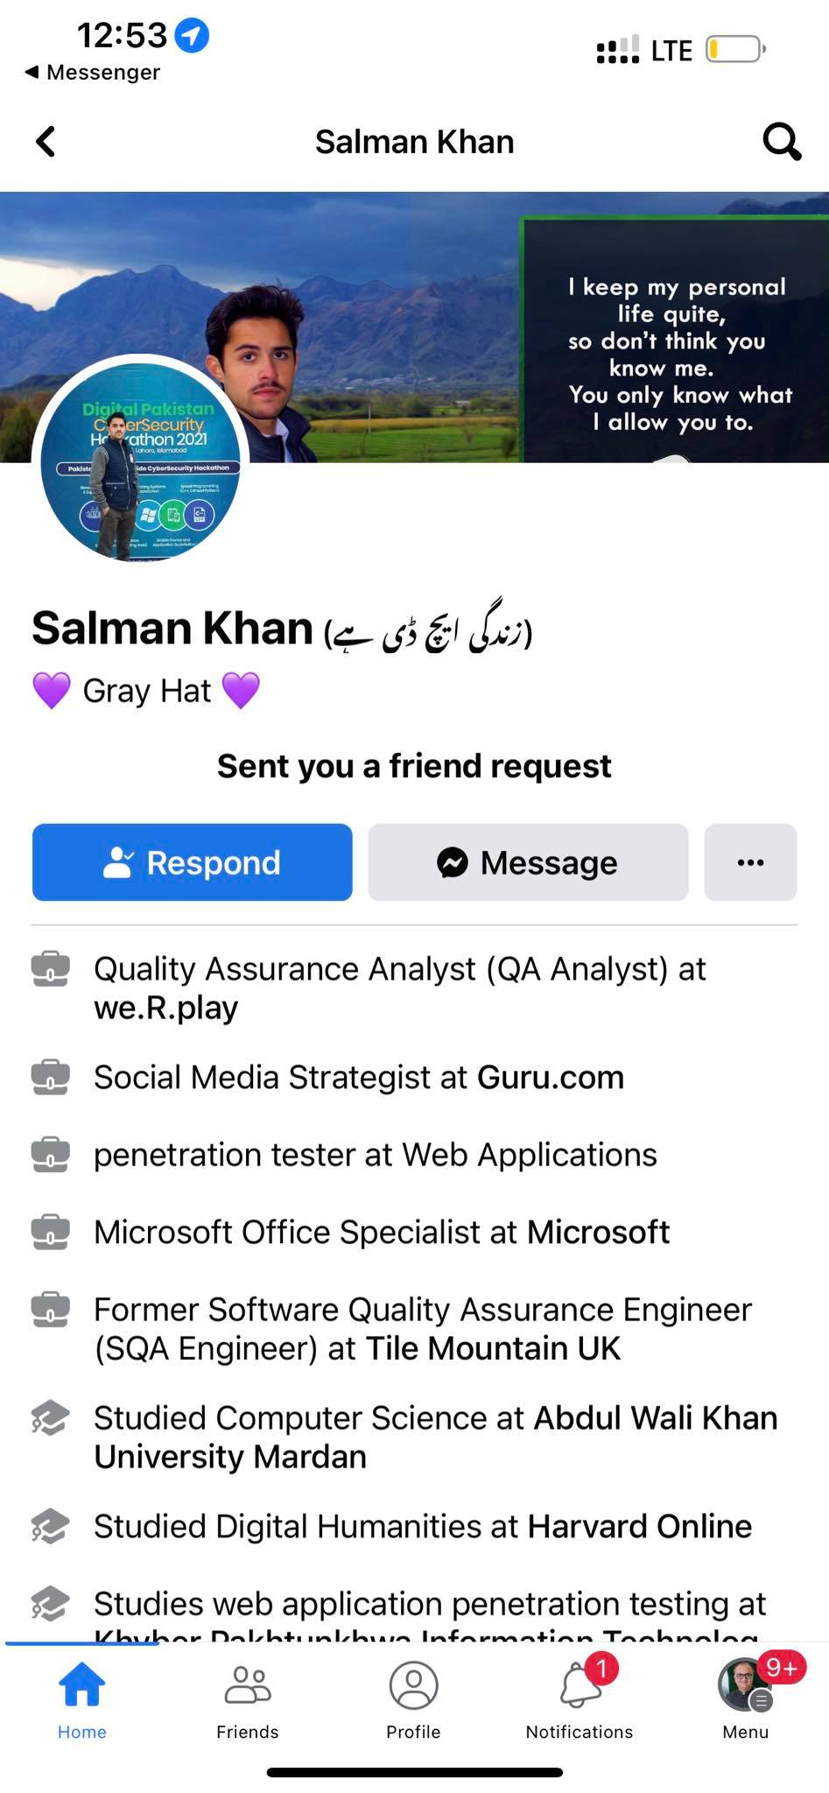
Task: Open the three-dots more options button
Action: click(750, 862)
